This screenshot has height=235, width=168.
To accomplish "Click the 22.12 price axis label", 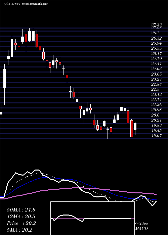I will point(156,95).
